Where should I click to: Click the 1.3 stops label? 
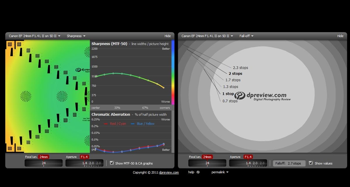231,86
